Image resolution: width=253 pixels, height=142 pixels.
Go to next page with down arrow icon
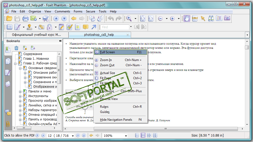pos(64,18)
